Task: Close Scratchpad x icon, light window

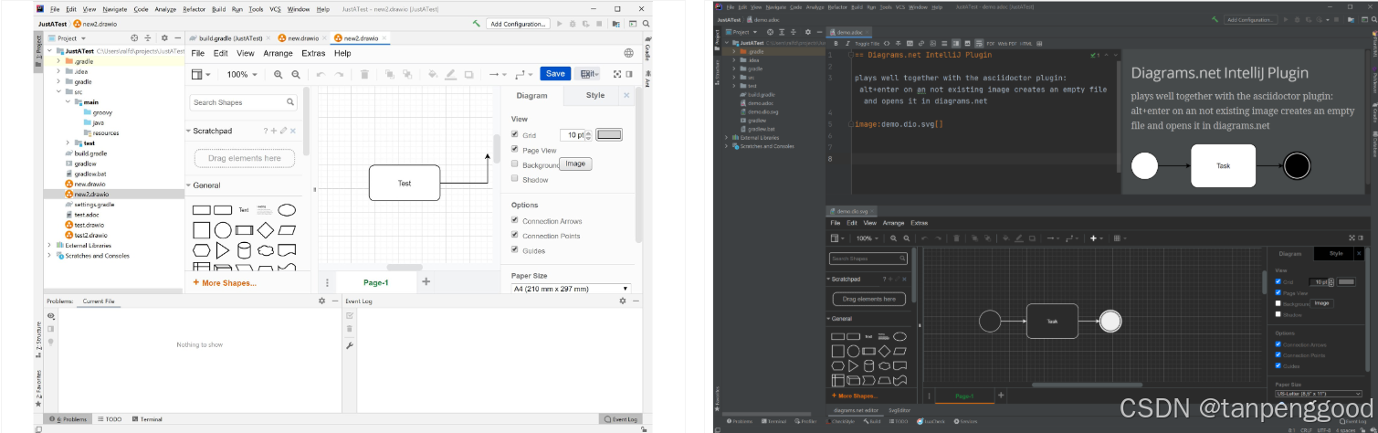Action: pyautogui.click(x=292, y=131)
